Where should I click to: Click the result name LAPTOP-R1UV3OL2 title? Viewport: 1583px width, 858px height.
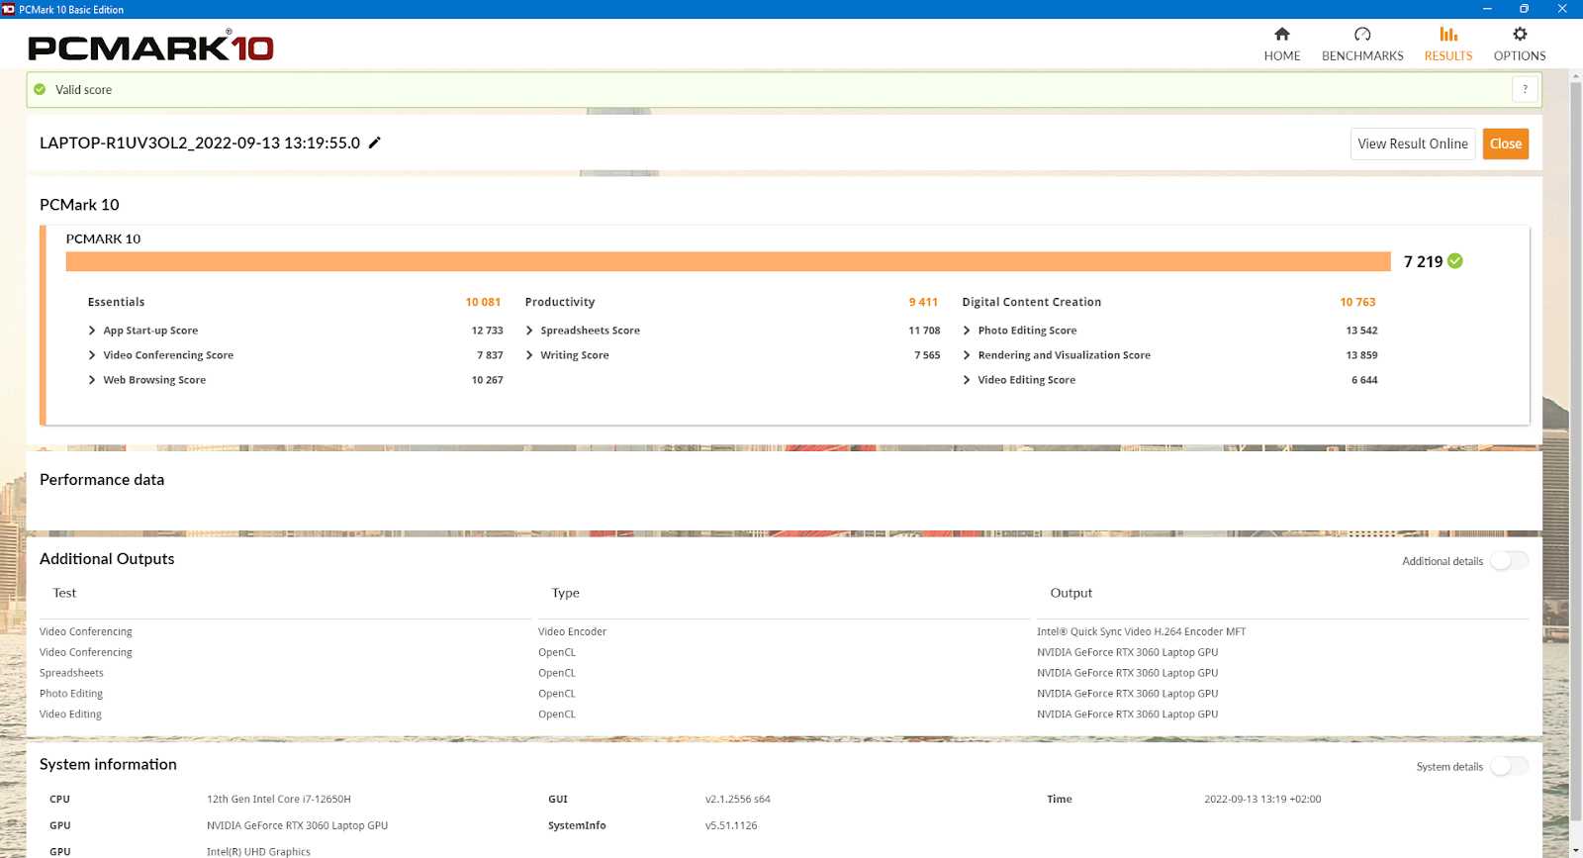[200, 143]
